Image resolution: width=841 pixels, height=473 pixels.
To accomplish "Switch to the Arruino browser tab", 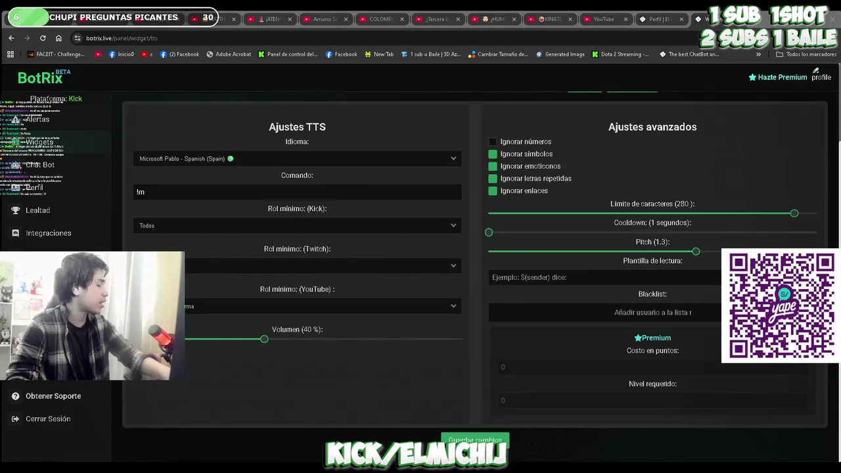I will pos(325,19).
